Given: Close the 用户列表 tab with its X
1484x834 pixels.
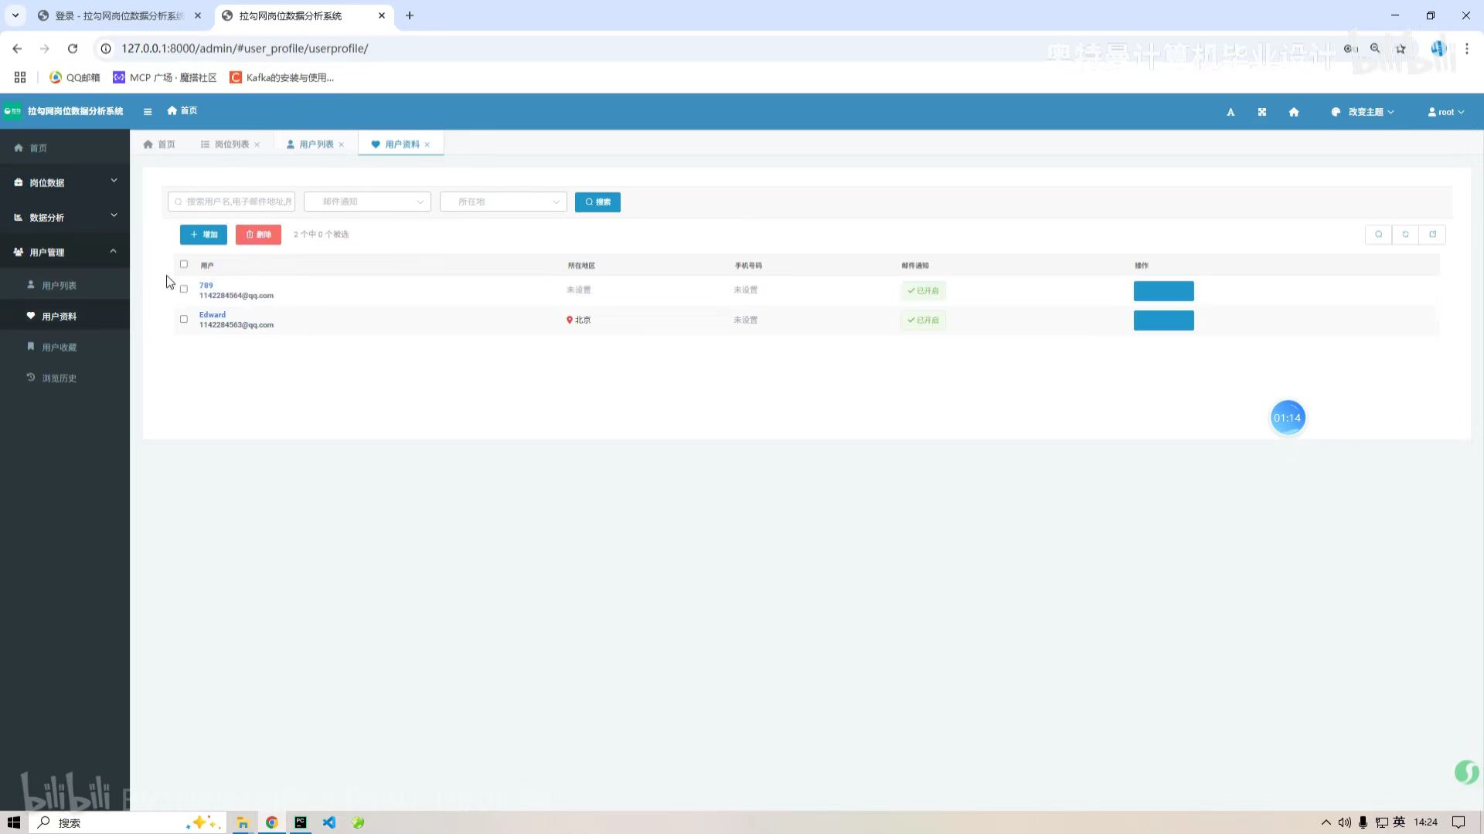Looking at the screenshot, I should [x=342, y=144].
